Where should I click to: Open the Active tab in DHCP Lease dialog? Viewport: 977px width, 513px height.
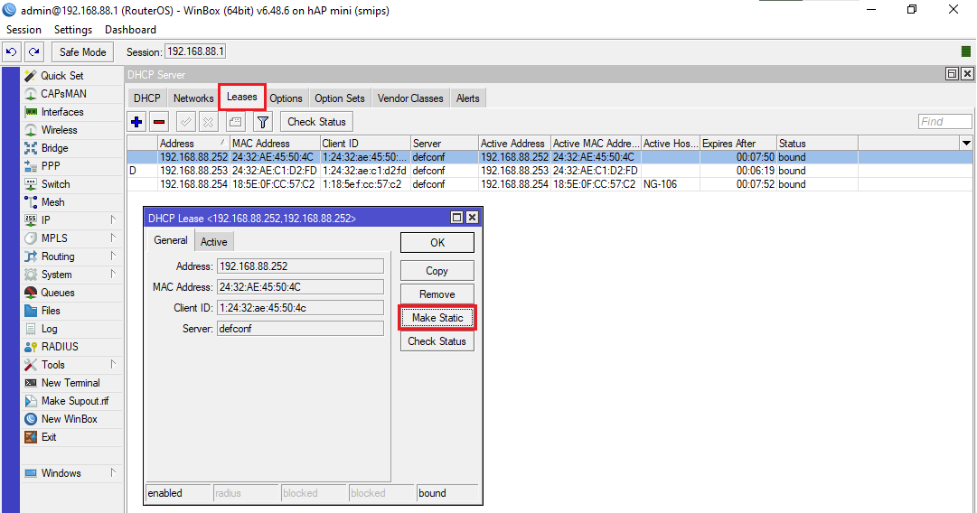213,241
